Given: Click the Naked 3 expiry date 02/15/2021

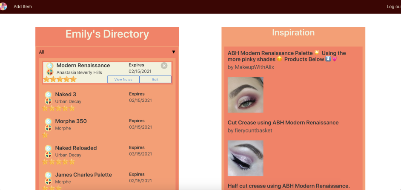Looking at the screenshot, I should [140, 101].
